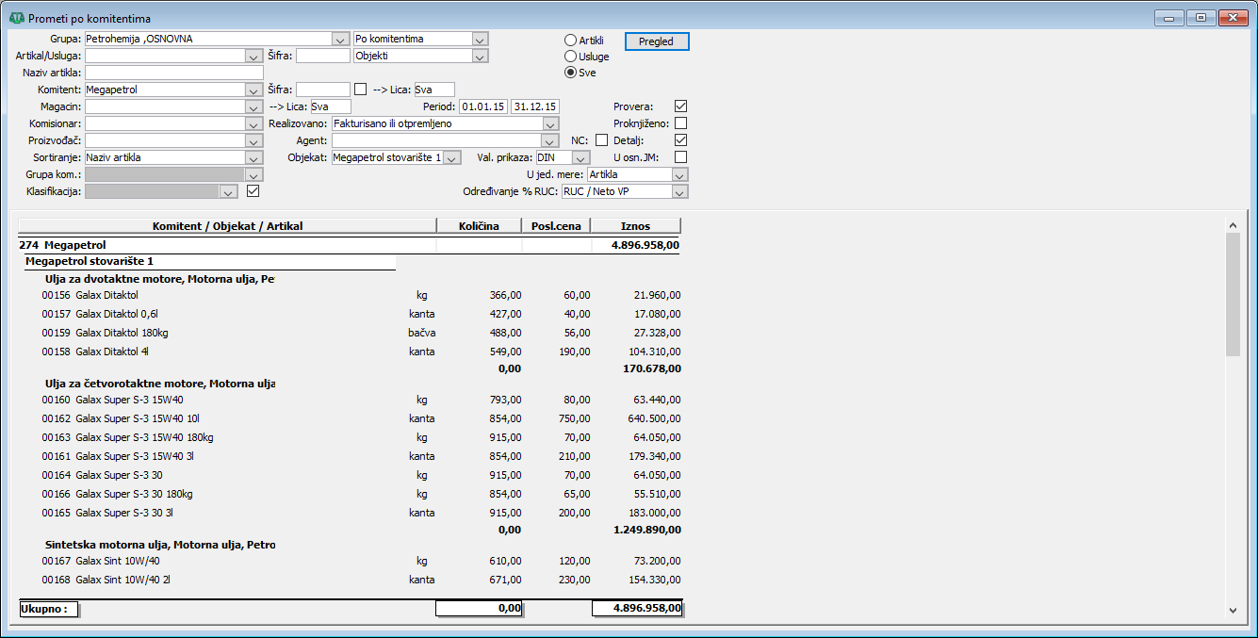The width and height of the screenshot is (1258, 638).
Task: Select the 00162 Galax Super S-3 15W40 10l row
Action: (x=361, y=418)
